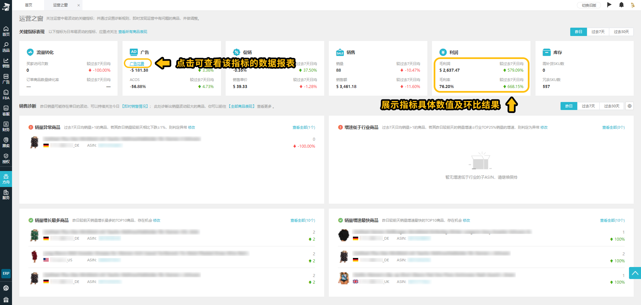Select 过去7天 for sales diagnosis
Screen dimensions: 641x305
[x=588, y=106]
